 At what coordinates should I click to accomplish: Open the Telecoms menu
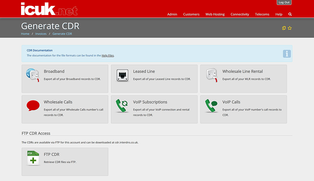(262, 14)
